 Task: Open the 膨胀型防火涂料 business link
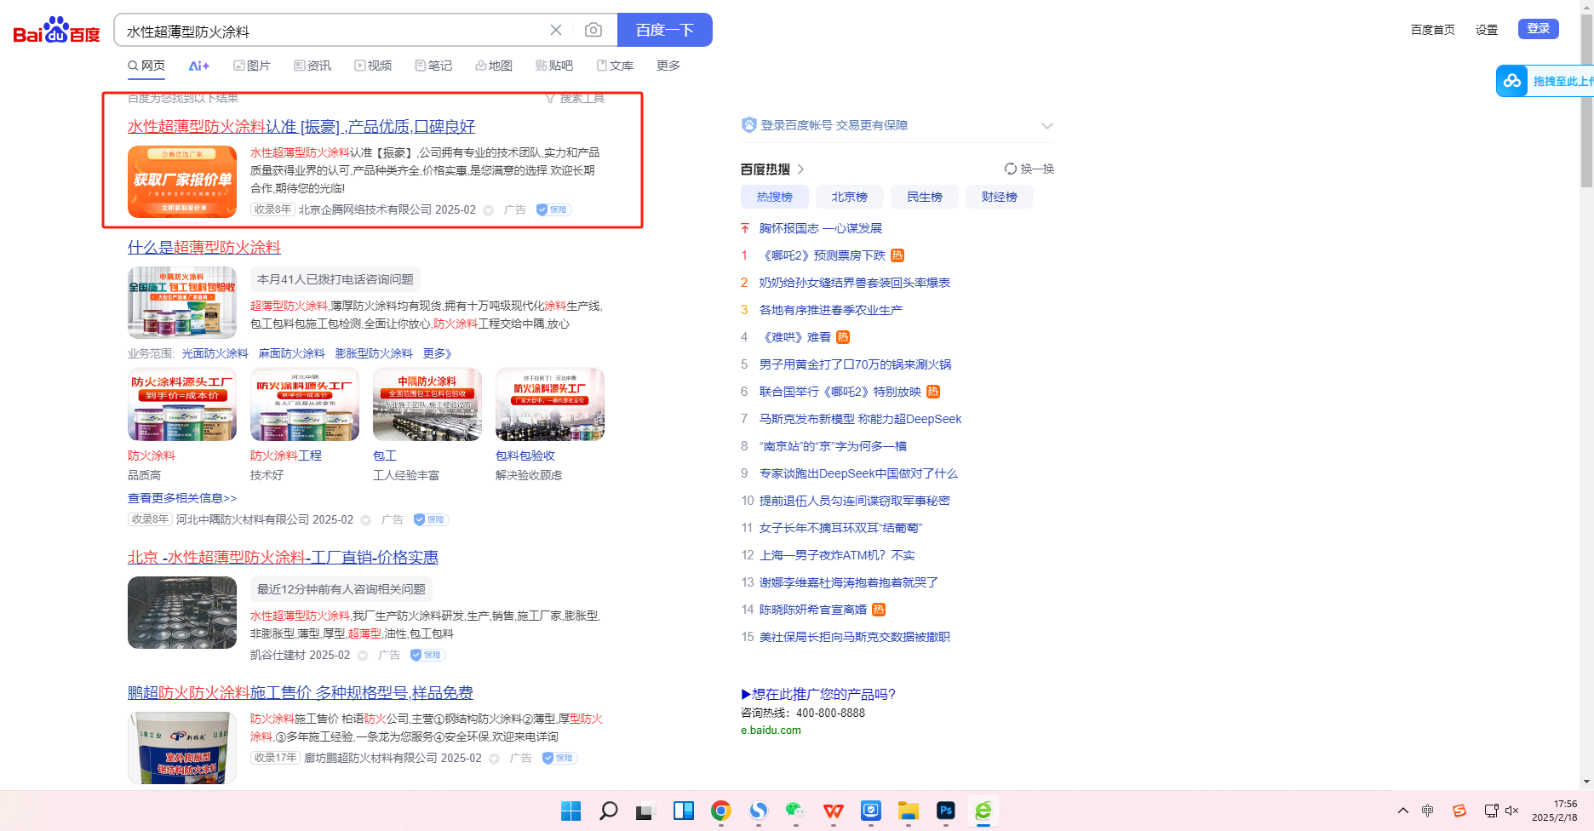374,353
